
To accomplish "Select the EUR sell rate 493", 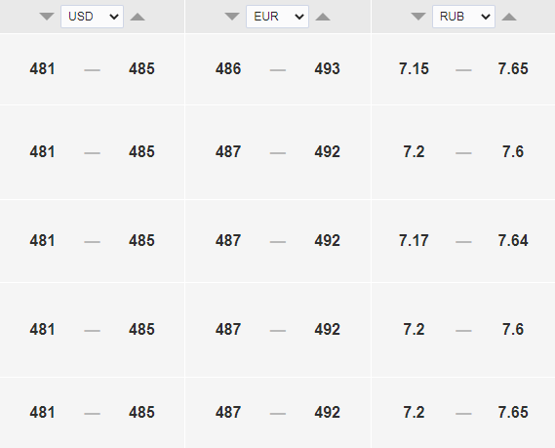I will tap(328, 68).
